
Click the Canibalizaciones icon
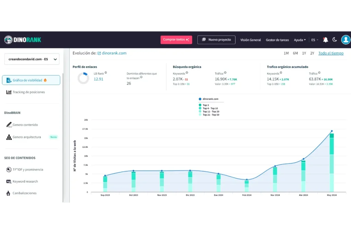(9, 193)
